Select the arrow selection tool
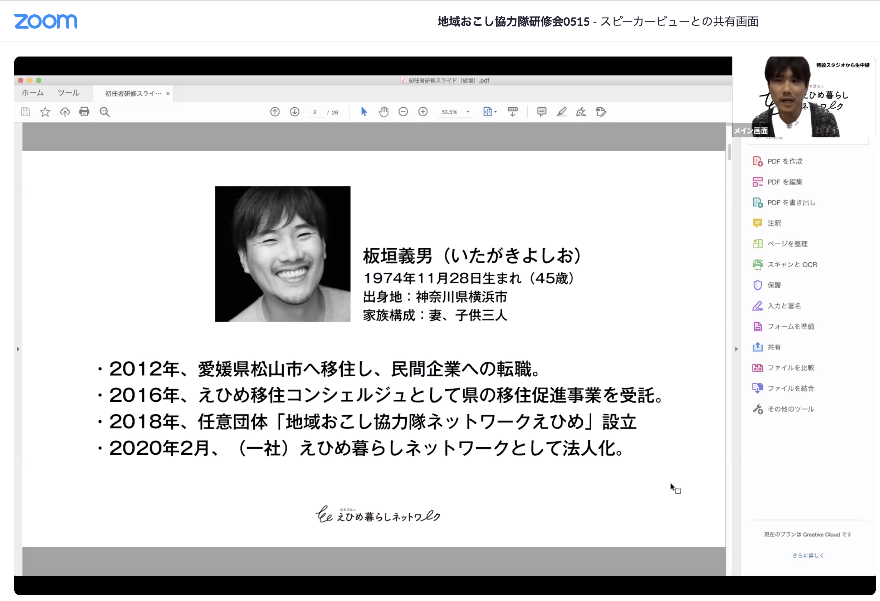Screen dimensions: 880x601 364,112
